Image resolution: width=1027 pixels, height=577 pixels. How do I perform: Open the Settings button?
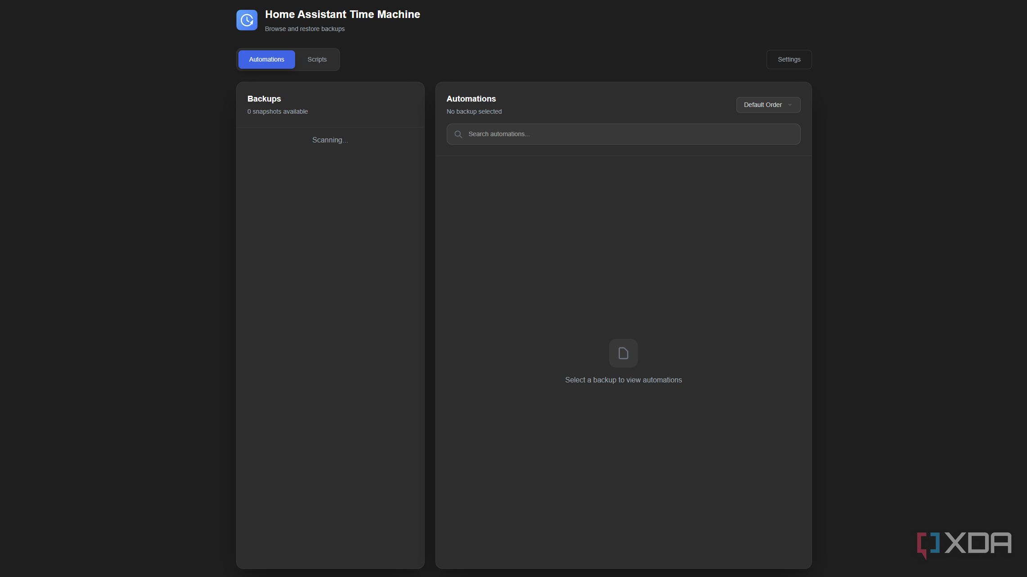point(789,59)
